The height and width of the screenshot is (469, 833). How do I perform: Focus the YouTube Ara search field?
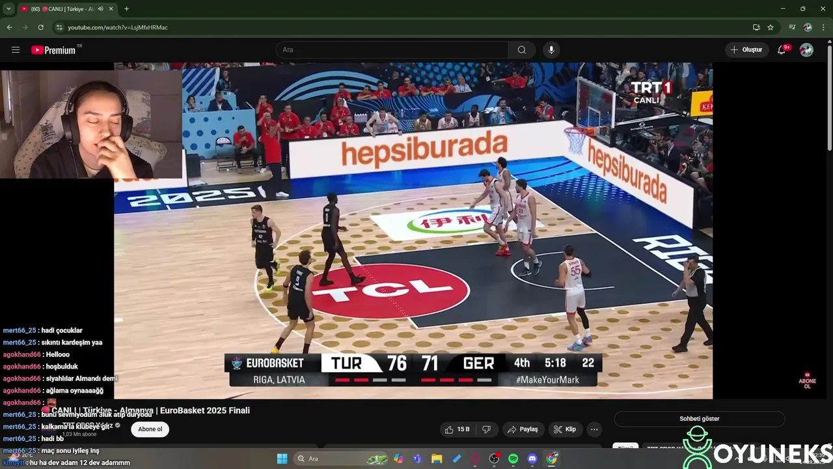point(392,50)
